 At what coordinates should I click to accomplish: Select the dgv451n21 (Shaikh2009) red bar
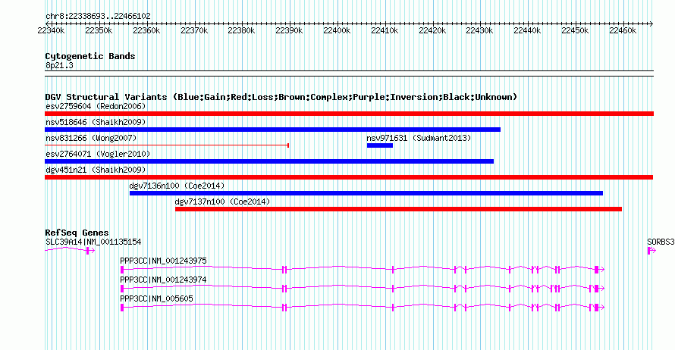pos(349,177)
